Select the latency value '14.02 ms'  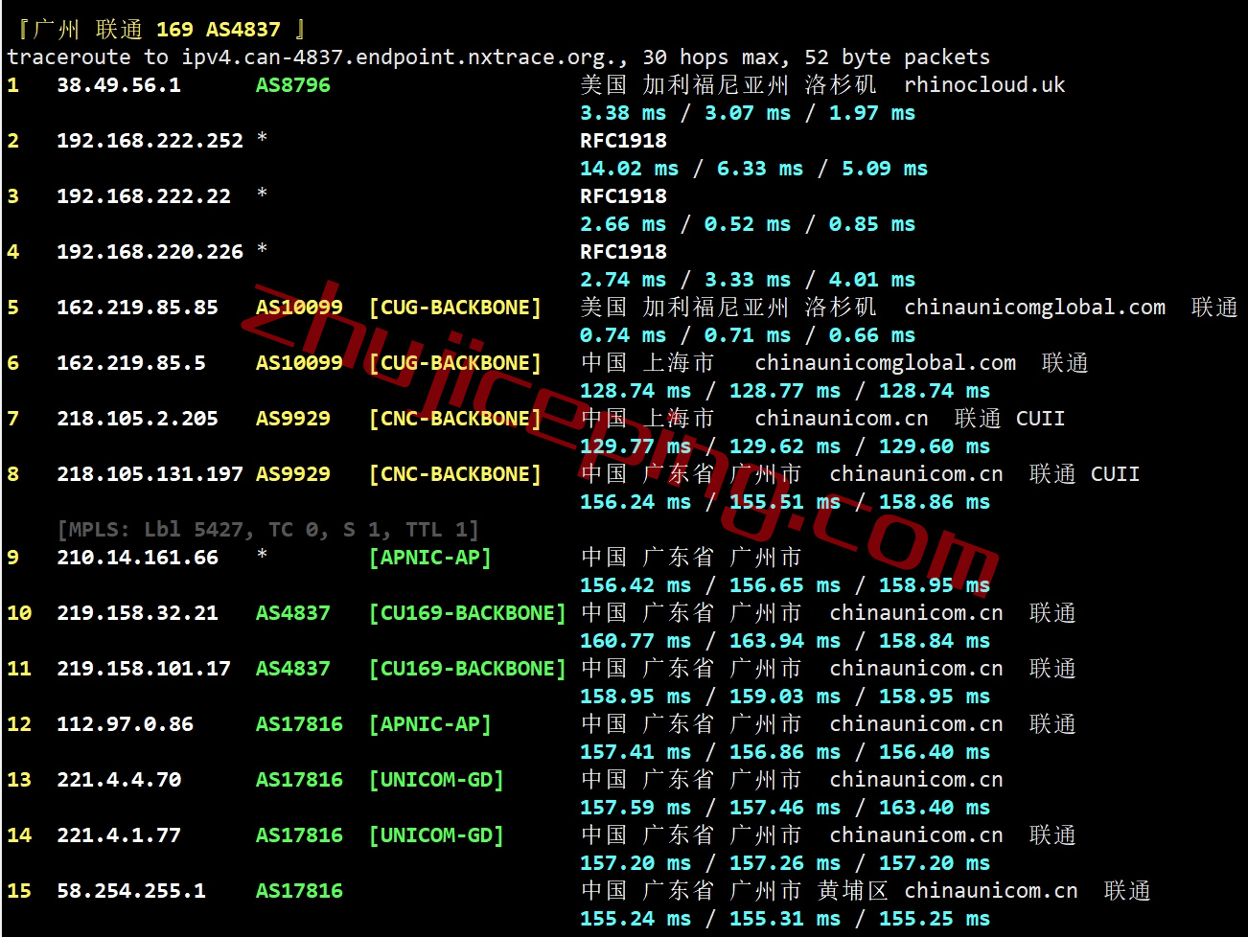(x=630, y=169)
